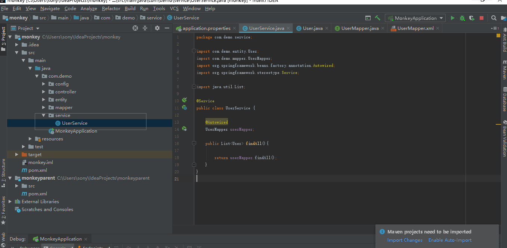The height and width of the screenshot is (248, 507).
Task: Open the MonkeyApplication run configuration dropdown
Action: (442, 18)
